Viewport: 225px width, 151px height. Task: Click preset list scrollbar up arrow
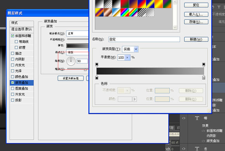tap(175, 2)
